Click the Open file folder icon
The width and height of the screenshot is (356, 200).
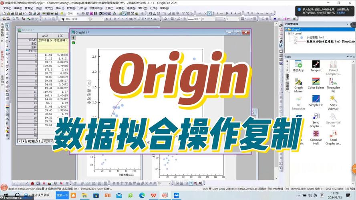pos(44,14)
